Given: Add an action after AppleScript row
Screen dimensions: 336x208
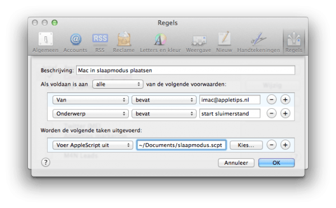Looking at the screenshot, I should point(285,145).
